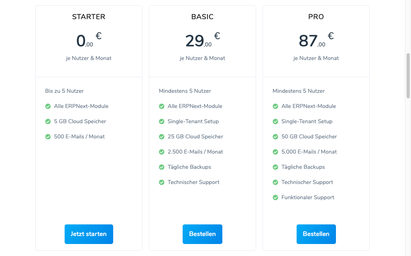Click the green check by 2.500 E-Mails / Monat
The height and width of the screenshot is (256, 411).
pos(162,152)
